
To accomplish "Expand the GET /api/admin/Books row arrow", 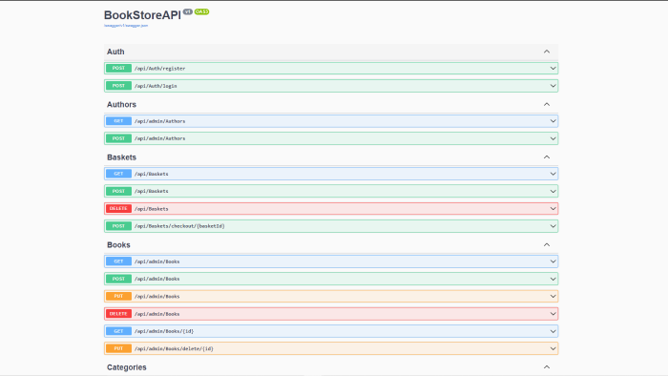I will [553, 261].
